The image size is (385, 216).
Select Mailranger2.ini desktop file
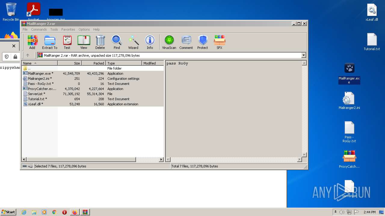349,101
